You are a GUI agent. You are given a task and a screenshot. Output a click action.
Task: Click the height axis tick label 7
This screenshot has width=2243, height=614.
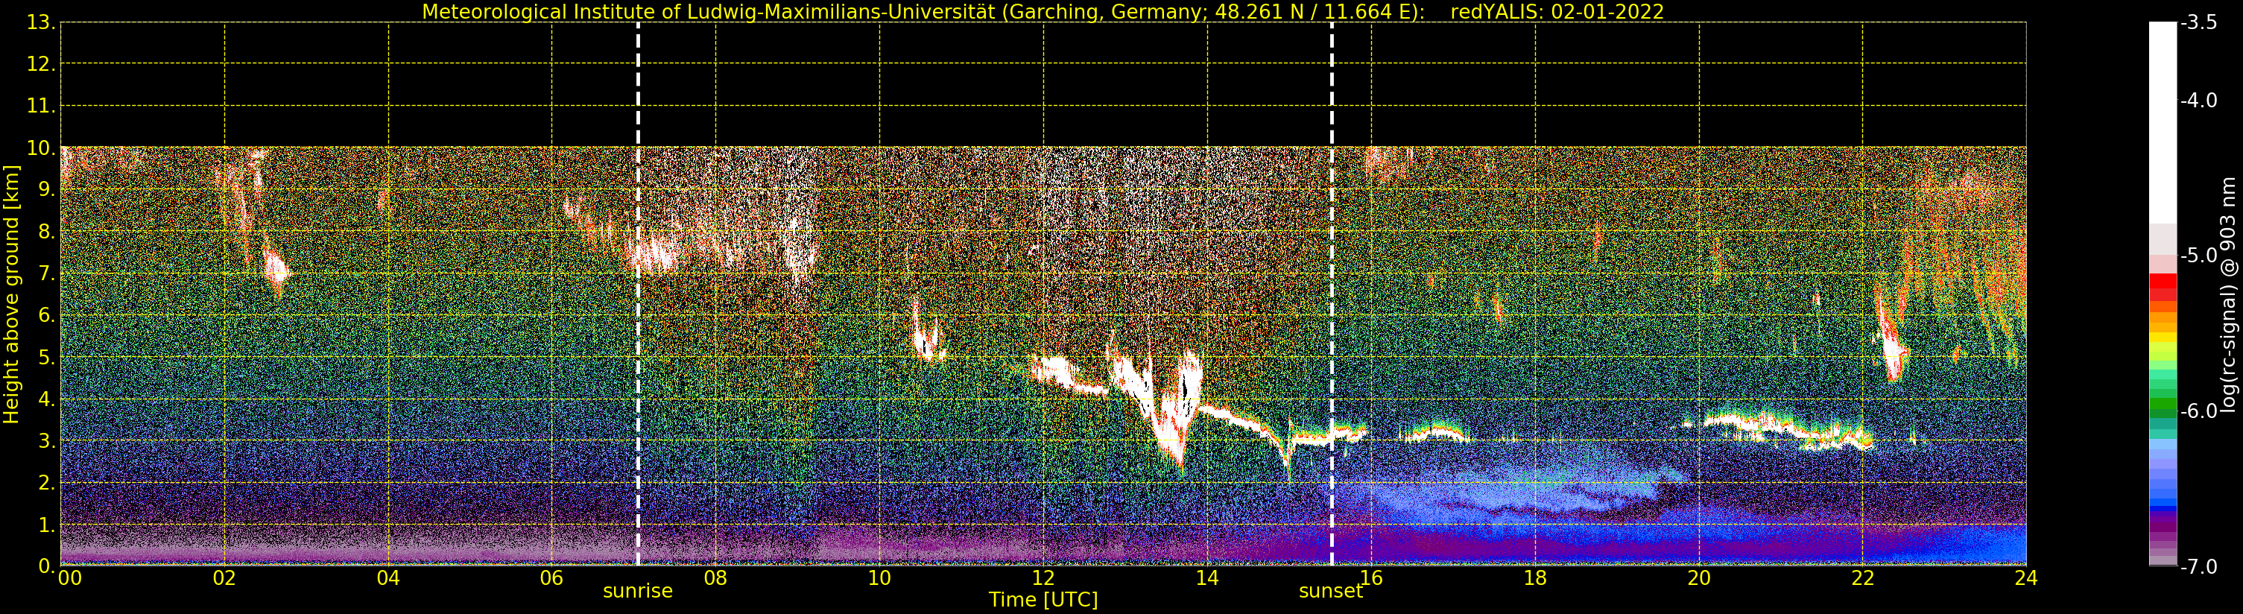[46, 273]
